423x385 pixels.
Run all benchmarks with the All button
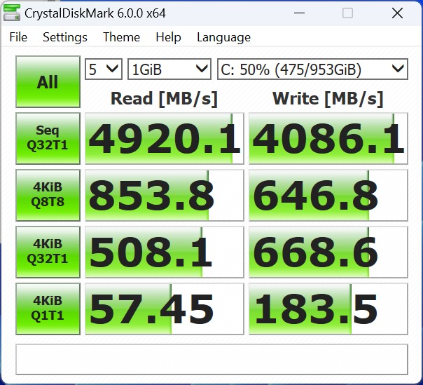click(x=48, y=81)
